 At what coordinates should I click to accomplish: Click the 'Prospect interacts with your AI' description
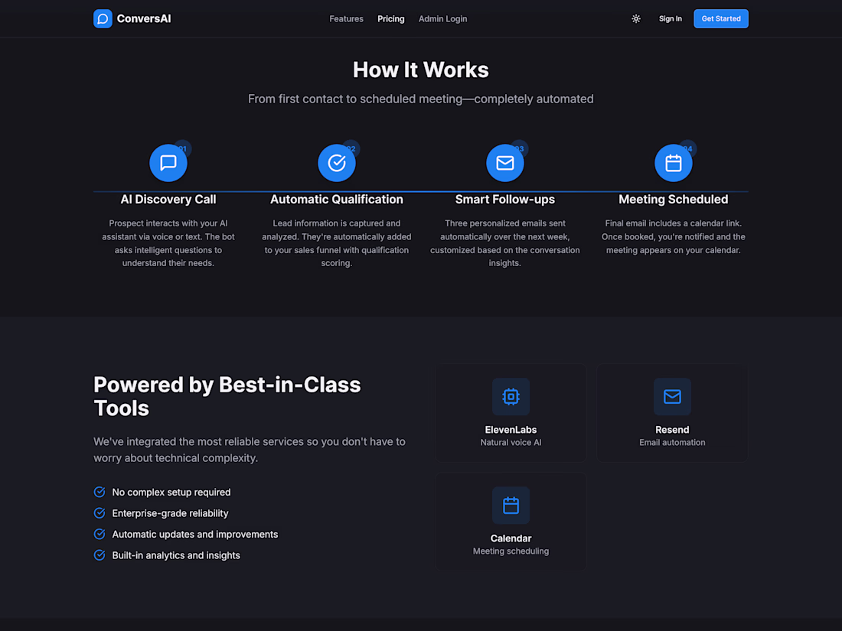(x=168, y=243)
